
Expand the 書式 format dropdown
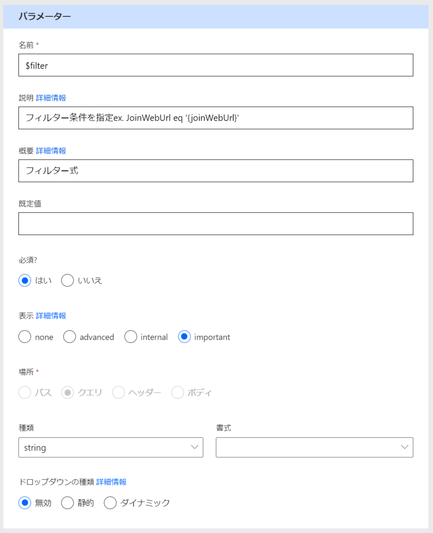314,447
